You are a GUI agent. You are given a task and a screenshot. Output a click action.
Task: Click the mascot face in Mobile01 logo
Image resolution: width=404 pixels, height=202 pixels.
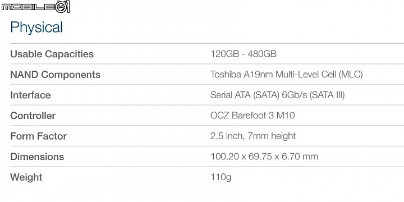point(62,7)
